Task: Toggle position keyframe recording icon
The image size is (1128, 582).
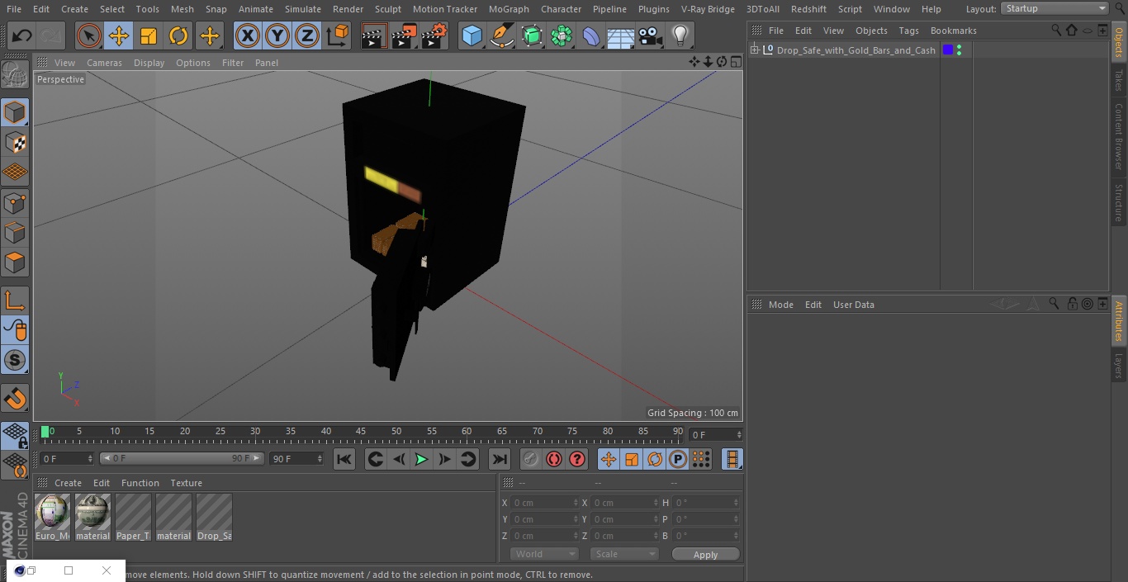Action: [609, 460]
